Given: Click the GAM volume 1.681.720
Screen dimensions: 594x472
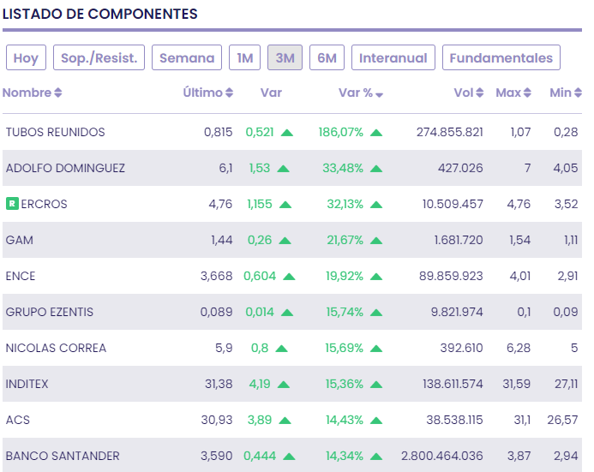Looking at the screenshot, I should tap(459, 240).
